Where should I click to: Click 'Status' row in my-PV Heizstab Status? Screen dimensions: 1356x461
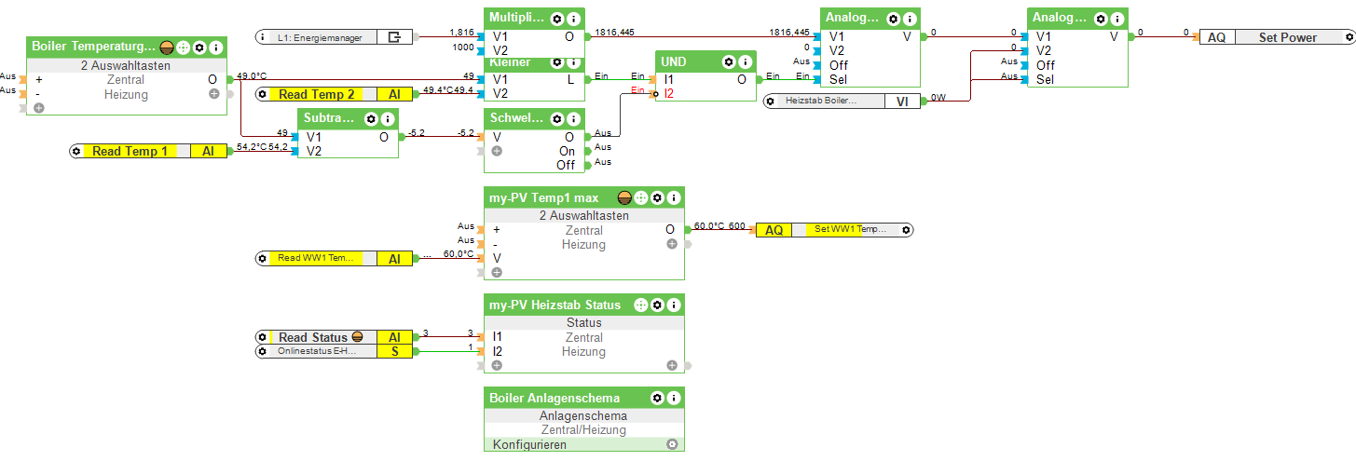[583, 323]
